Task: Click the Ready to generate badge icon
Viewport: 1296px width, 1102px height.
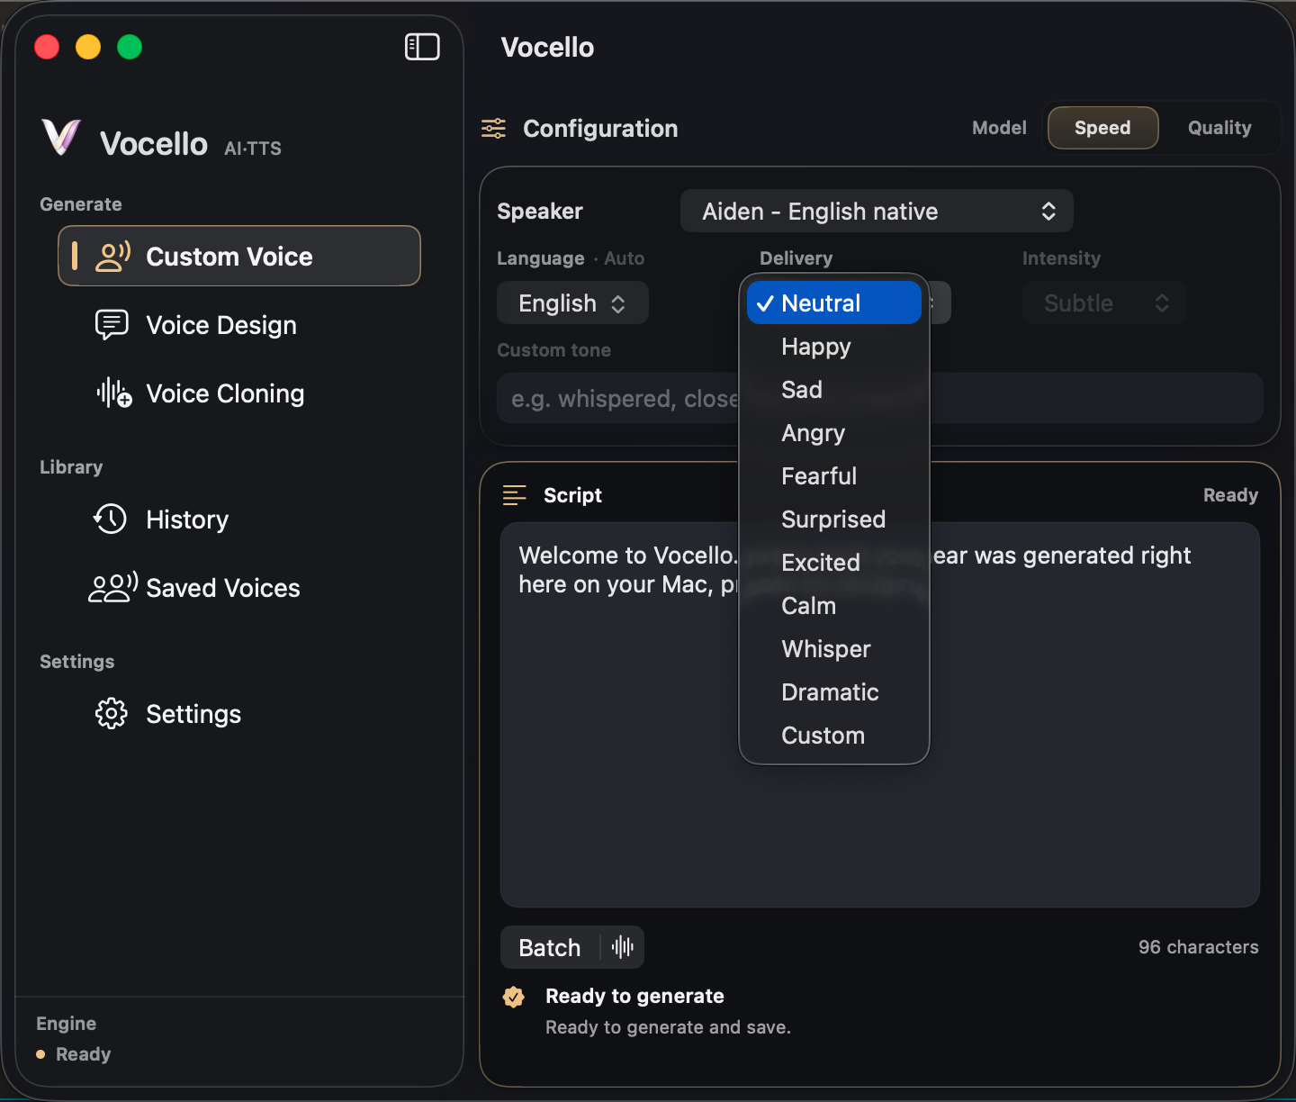Action: pos(514,997)
